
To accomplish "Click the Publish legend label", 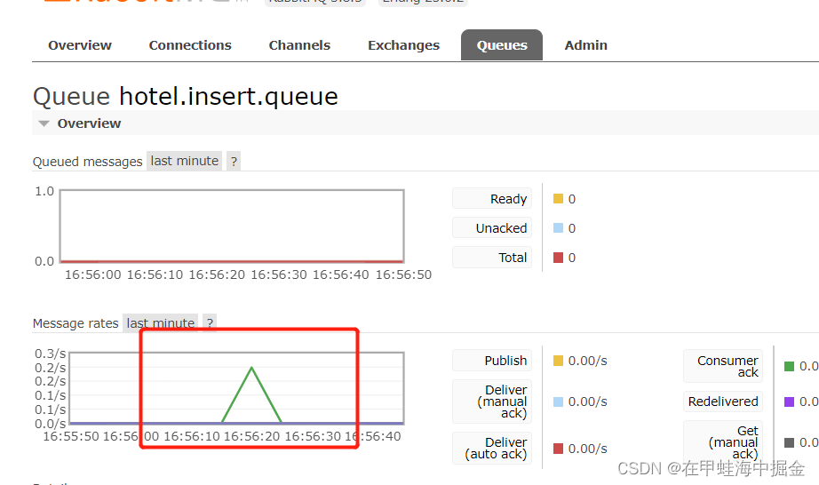I will tap(492, 361).
